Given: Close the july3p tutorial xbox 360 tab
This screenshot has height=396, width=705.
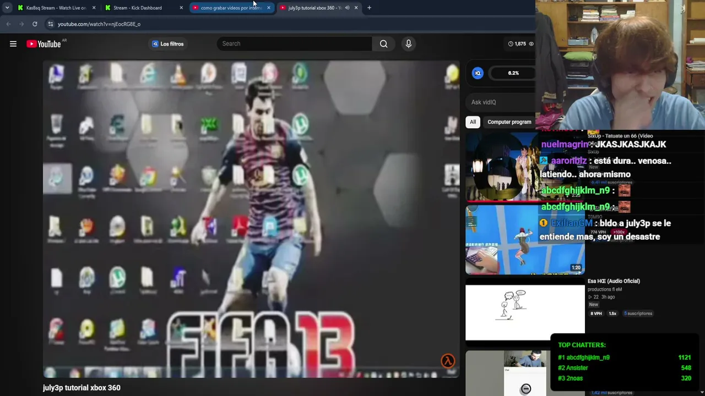Looking at the screenshot, I should coord(356,8).
